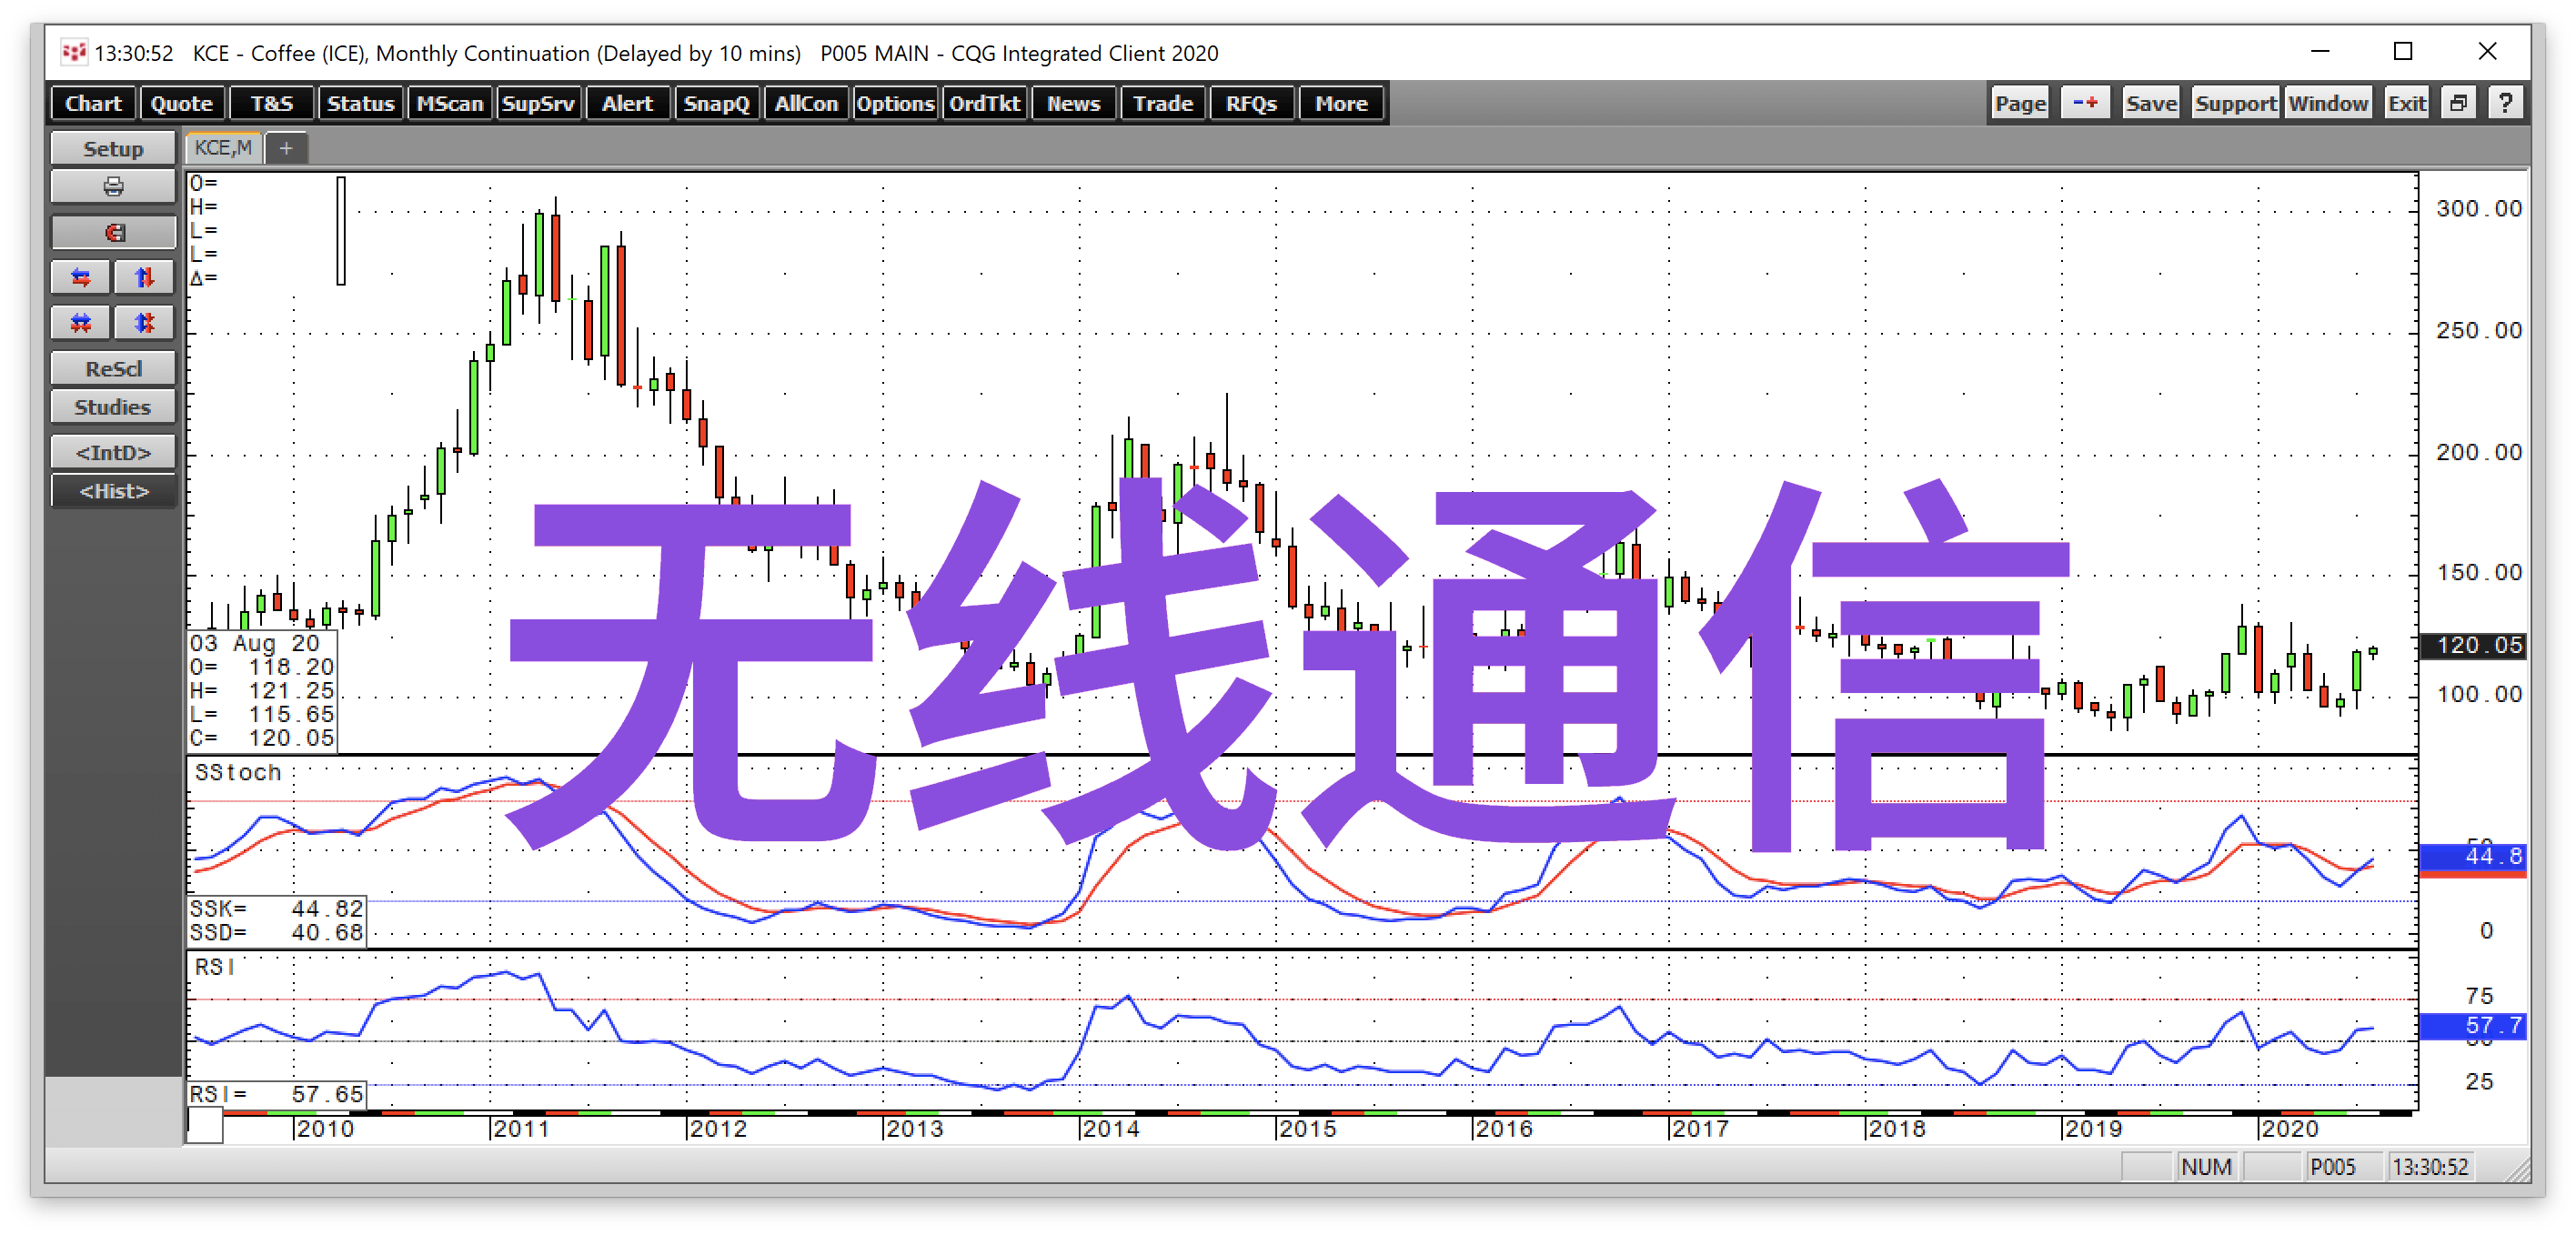Click the NUM status bar indicator

[2206, 1167]
